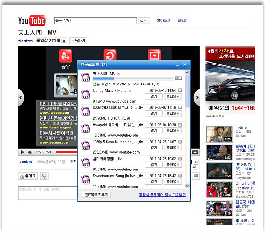Click the 좋아요 like button
The width and height of the screenshot is (265, 233).
tap(28, 176)
